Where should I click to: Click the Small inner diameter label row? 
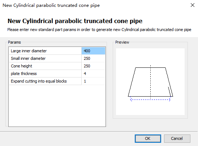click(45, 58)
